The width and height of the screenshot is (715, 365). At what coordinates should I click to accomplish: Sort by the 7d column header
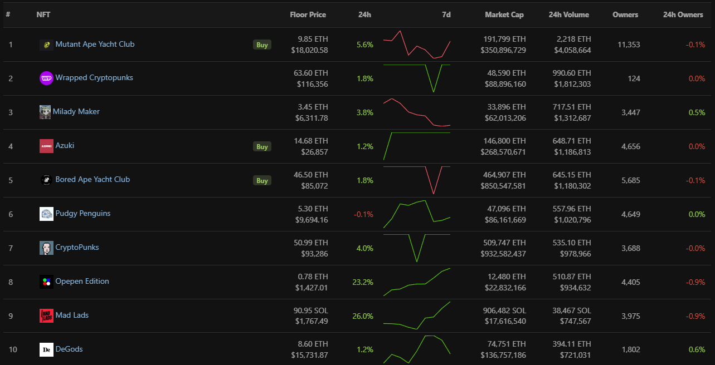coord(446,14)
